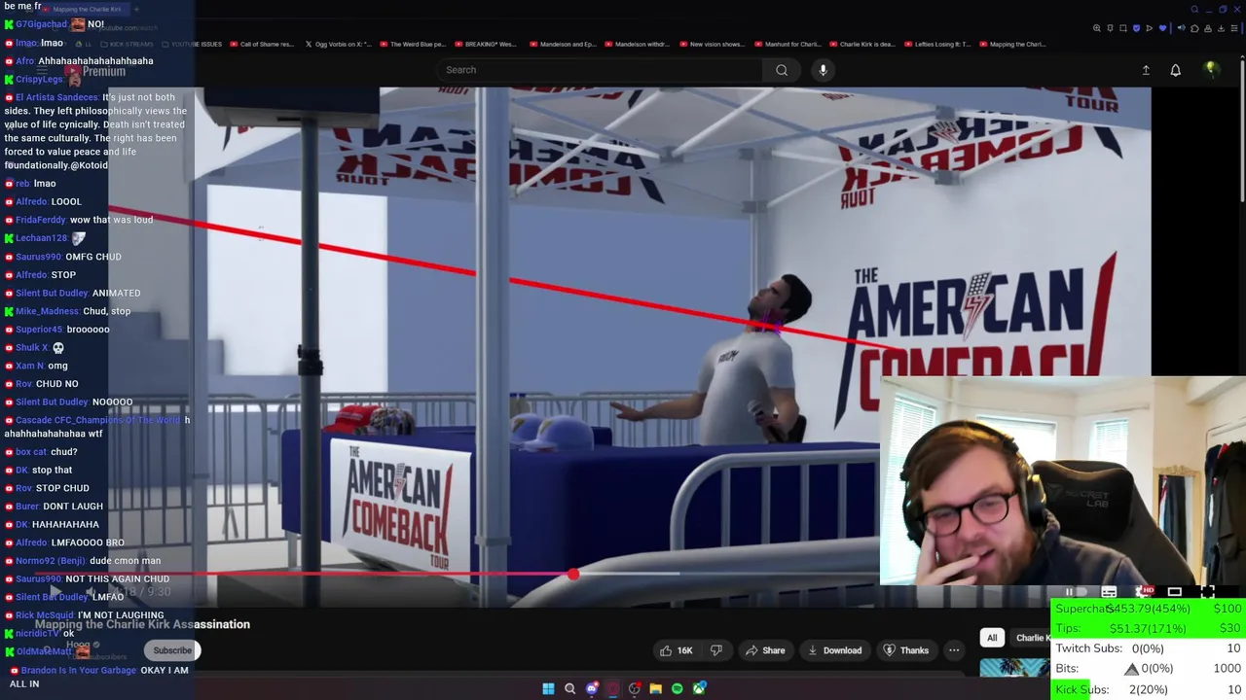This screenshot has height=700, width=1246.
Task: Click chat message 'NOT THIS AGAIN CHUD'
Action: pyautogui.click(x=117, y=578)
